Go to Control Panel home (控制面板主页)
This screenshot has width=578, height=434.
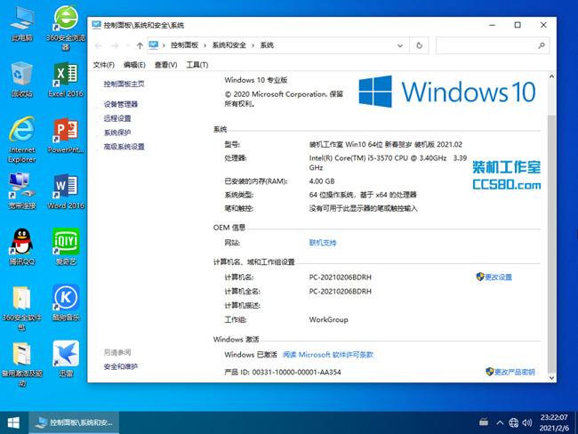point(124,84)
